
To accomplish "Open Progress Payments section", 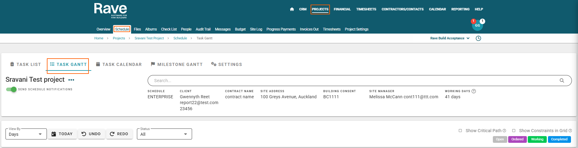I will point(281,29).
